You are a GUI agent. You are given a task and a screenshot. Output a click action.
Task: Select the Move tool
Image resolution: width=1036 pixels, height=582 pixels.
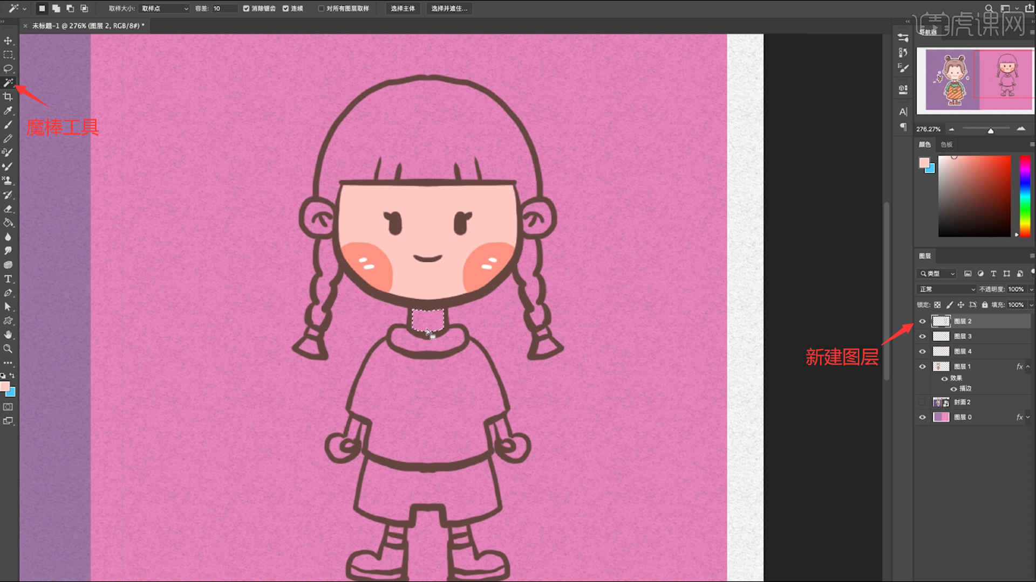click(x=8, y=41)
